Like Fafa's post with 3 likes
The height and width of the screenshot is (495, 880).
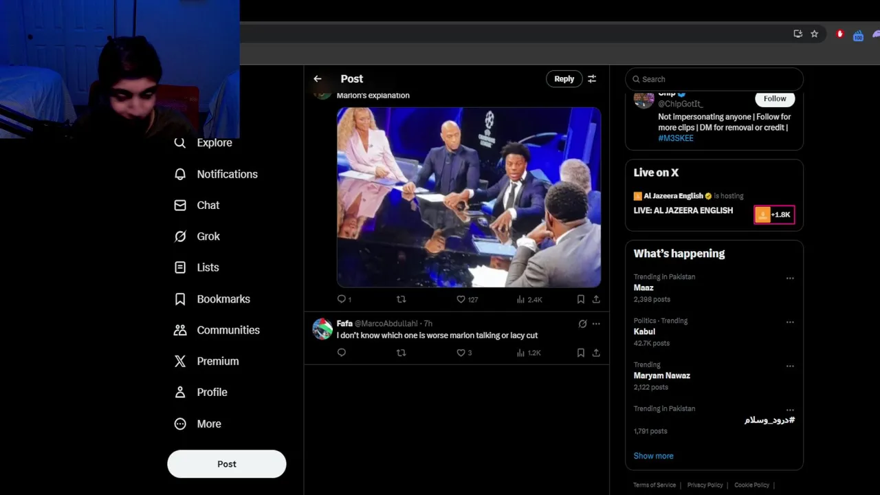(461, 353)
